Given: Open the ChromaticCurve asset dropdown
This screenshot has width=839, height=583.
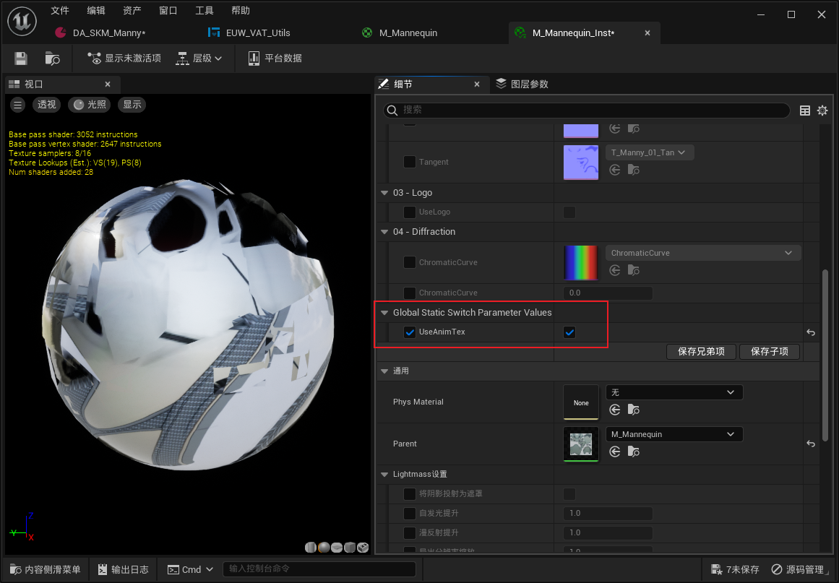Looking at the screenshot, I should click(702, 253).
